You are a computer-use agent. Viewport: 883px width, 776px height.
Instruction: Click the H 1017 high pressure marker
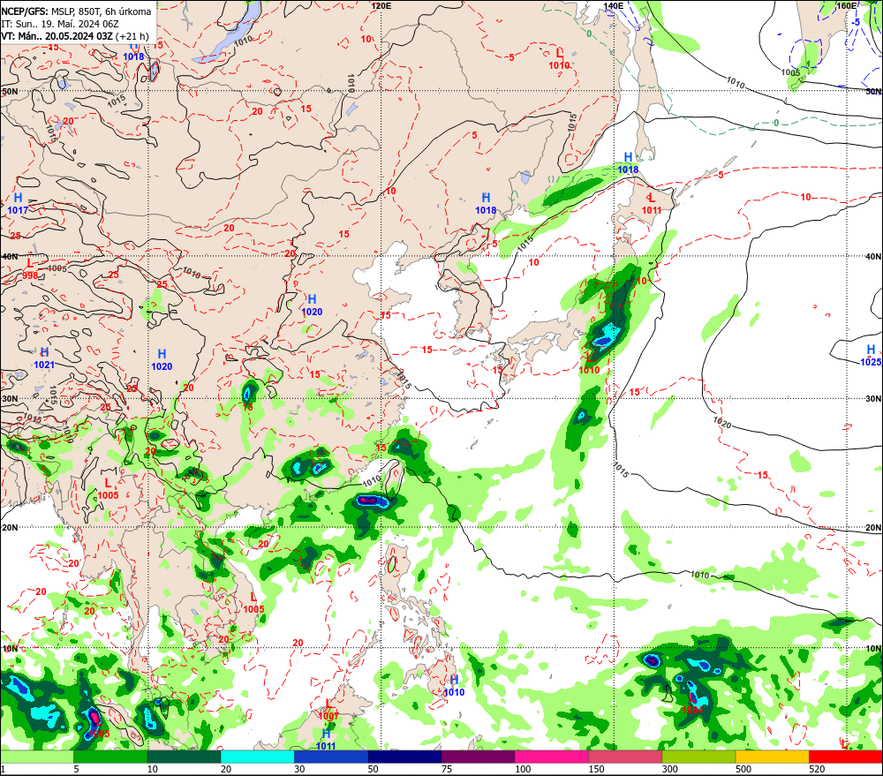point(18,204)
